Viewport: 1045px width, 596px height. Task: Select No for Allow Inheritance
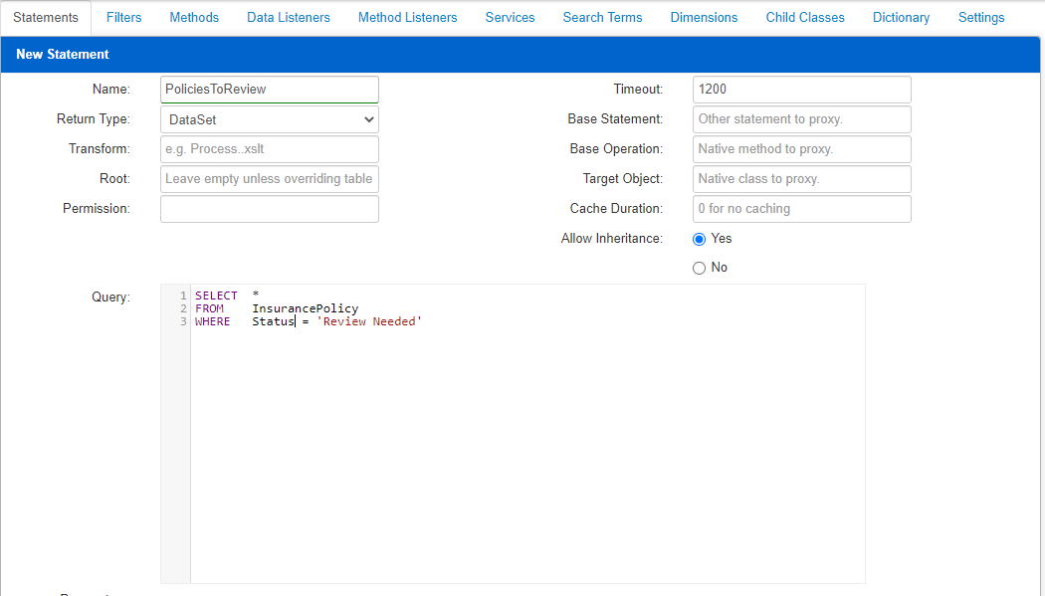[x=699, y=269]
